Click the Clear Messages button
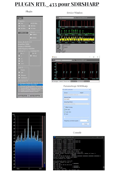113x173 pixels. [x=35, y=96]
